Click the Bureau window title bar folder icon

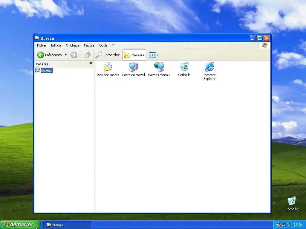click(x=37, y=38)
